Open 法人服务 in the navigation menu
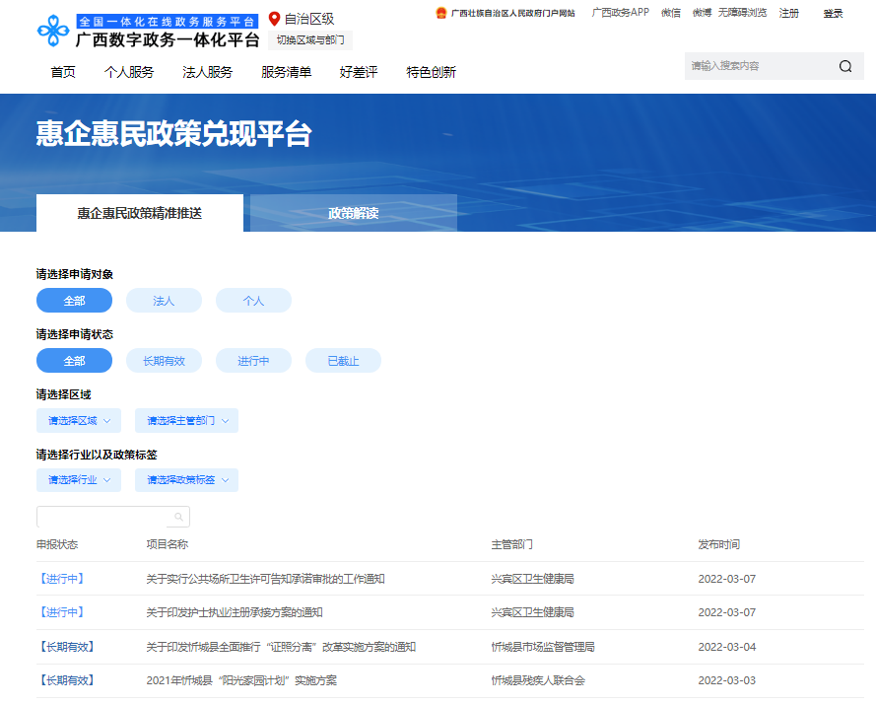This screenshot has height=705, width=876. point(207,72)
